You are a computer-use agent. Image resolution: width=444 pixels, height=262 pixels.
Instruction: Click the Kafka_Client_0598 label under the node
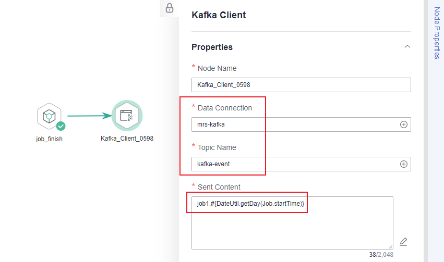(x=127, y=139)
